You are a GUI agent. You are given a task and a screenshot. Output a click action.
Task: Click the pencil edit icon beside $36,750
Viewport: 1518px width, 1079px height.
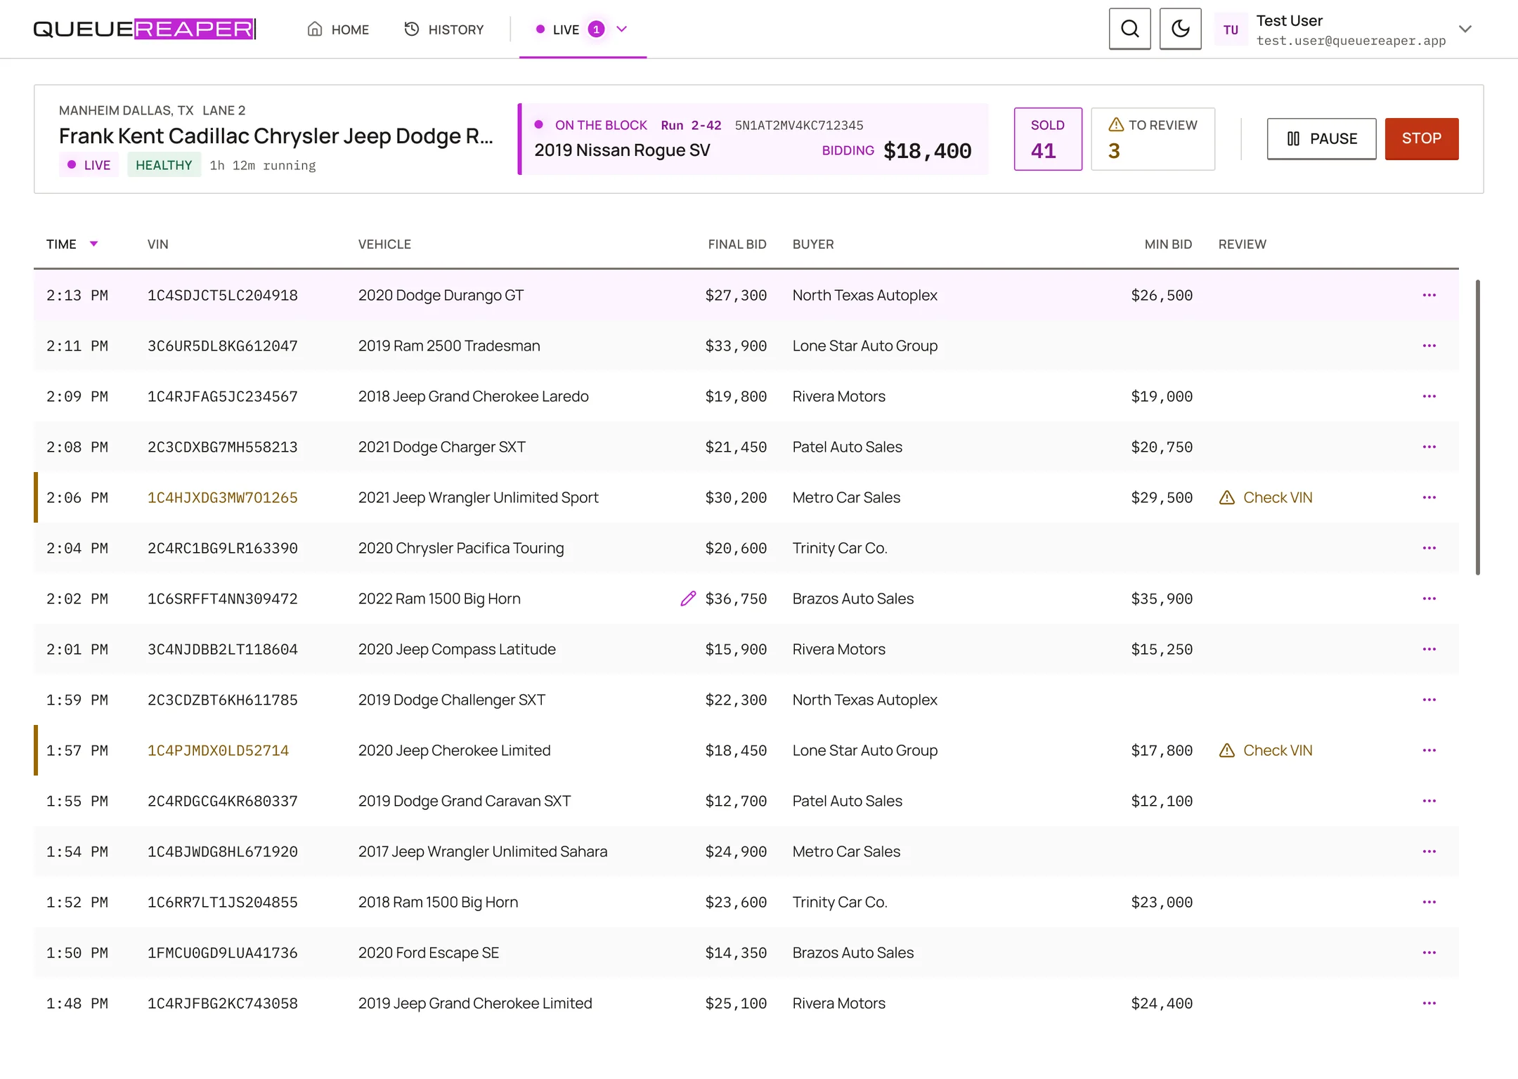[x=688, y=599]
